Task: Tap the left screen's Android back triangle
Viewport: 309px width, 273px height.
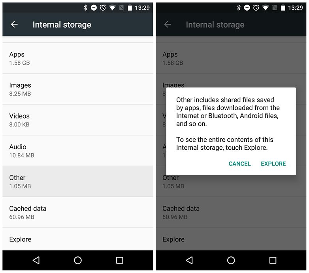Action: (x=36, y=260)
